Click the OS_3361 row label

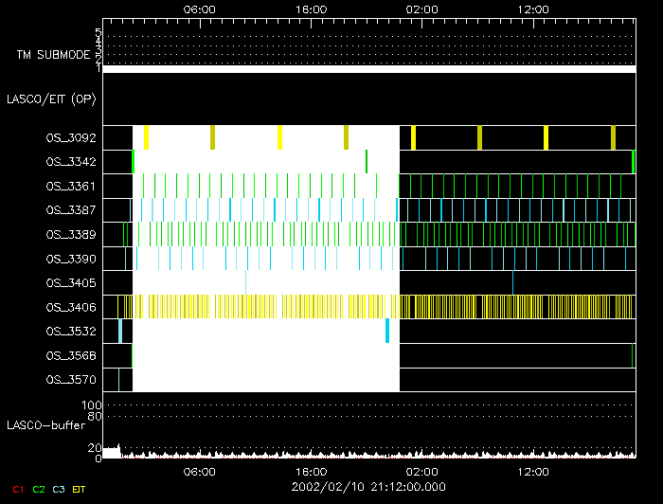(x=70, y=186)
